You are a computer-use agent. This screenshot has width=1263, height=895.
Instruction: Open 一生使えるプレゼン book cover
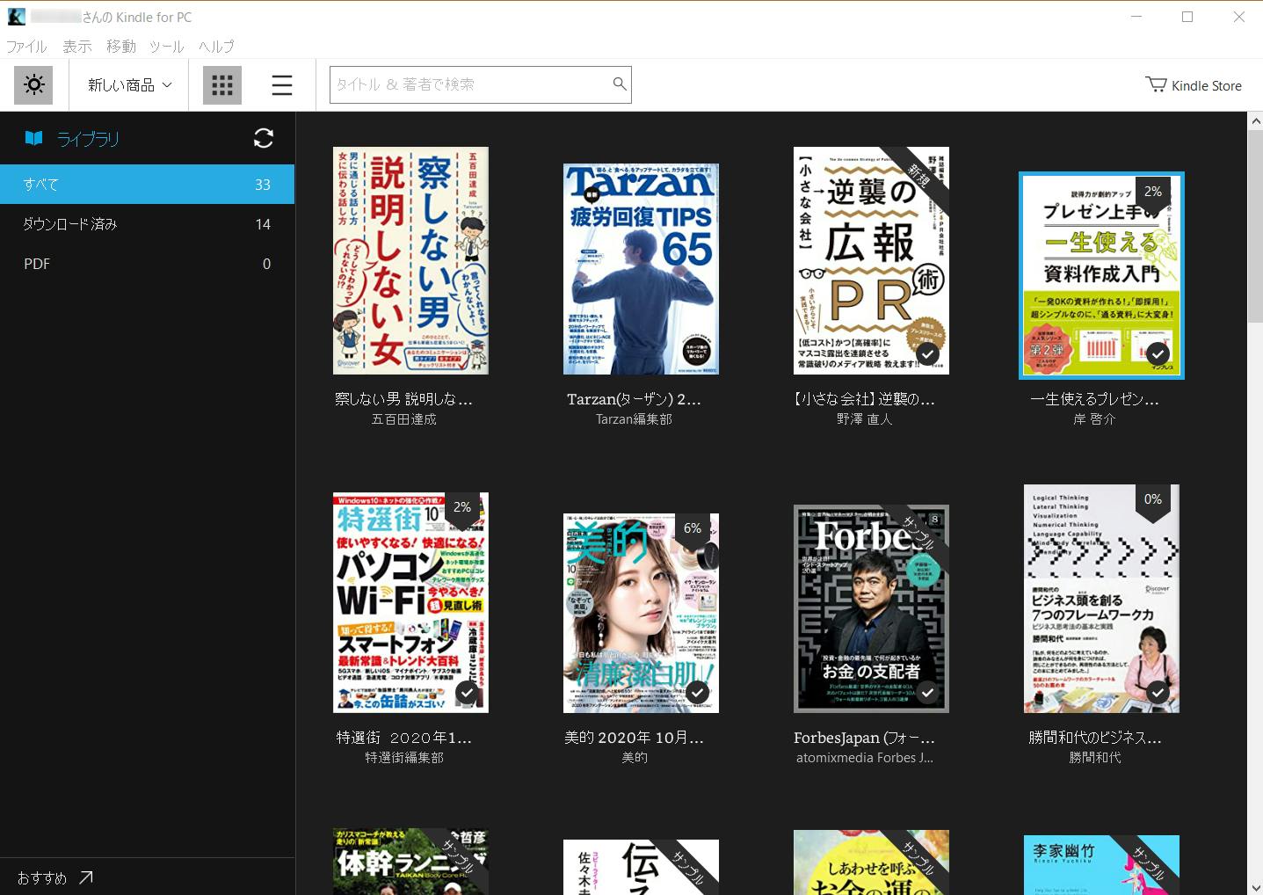tap(1101, 276)
